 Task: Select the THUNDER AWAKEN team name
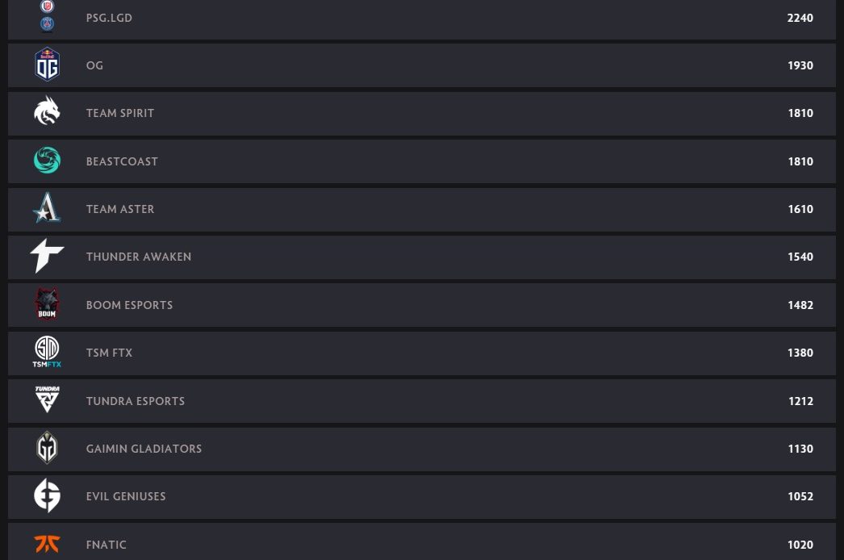pos(139,257)
